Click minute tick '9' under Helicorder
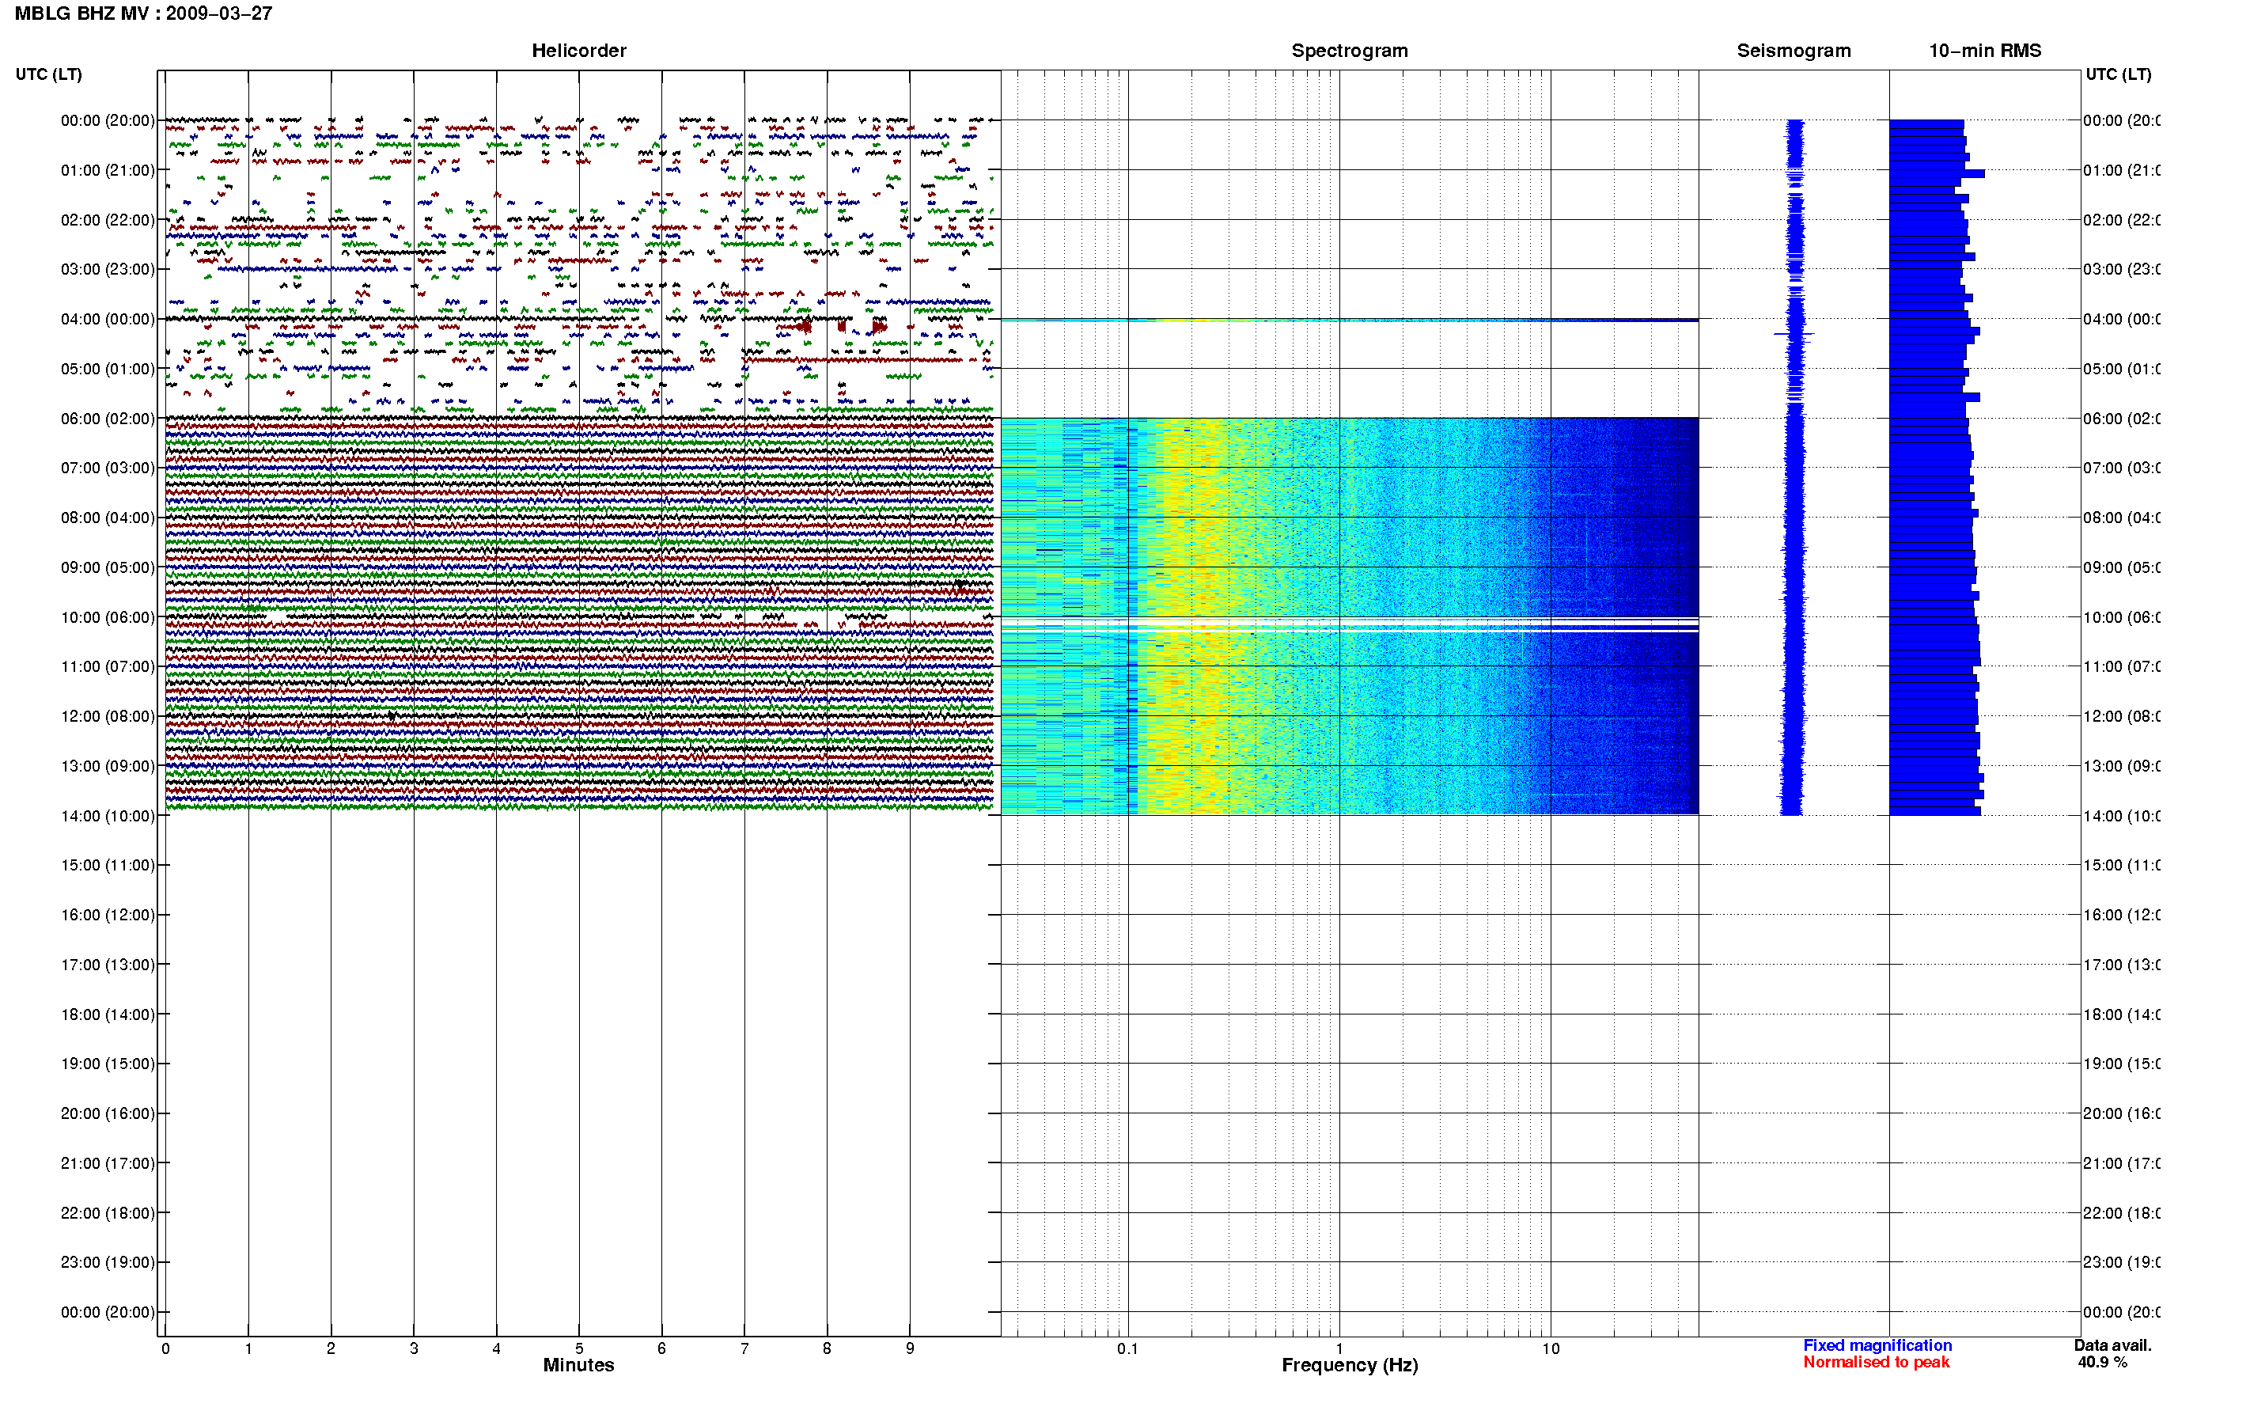Image resolution: width=2250 pixels, height=1407 pixels. click(x=910, y=1348)
